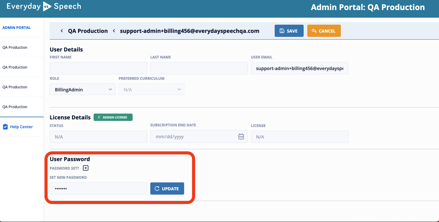Image resolution: width=439 pixels, height=222 pixels.
Task: Cancel editing the user
Action: pyautogui.click(x=324, y=31)
